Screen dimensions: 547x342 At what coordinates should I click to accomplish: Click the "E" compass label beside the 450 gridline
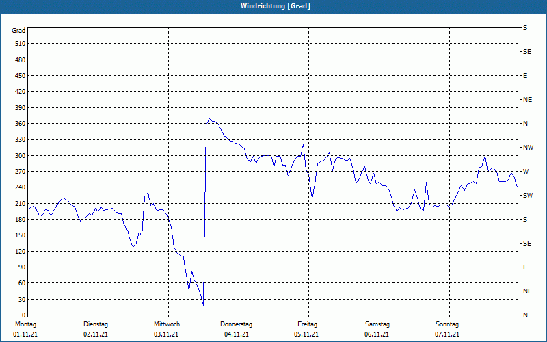point(525,76)
